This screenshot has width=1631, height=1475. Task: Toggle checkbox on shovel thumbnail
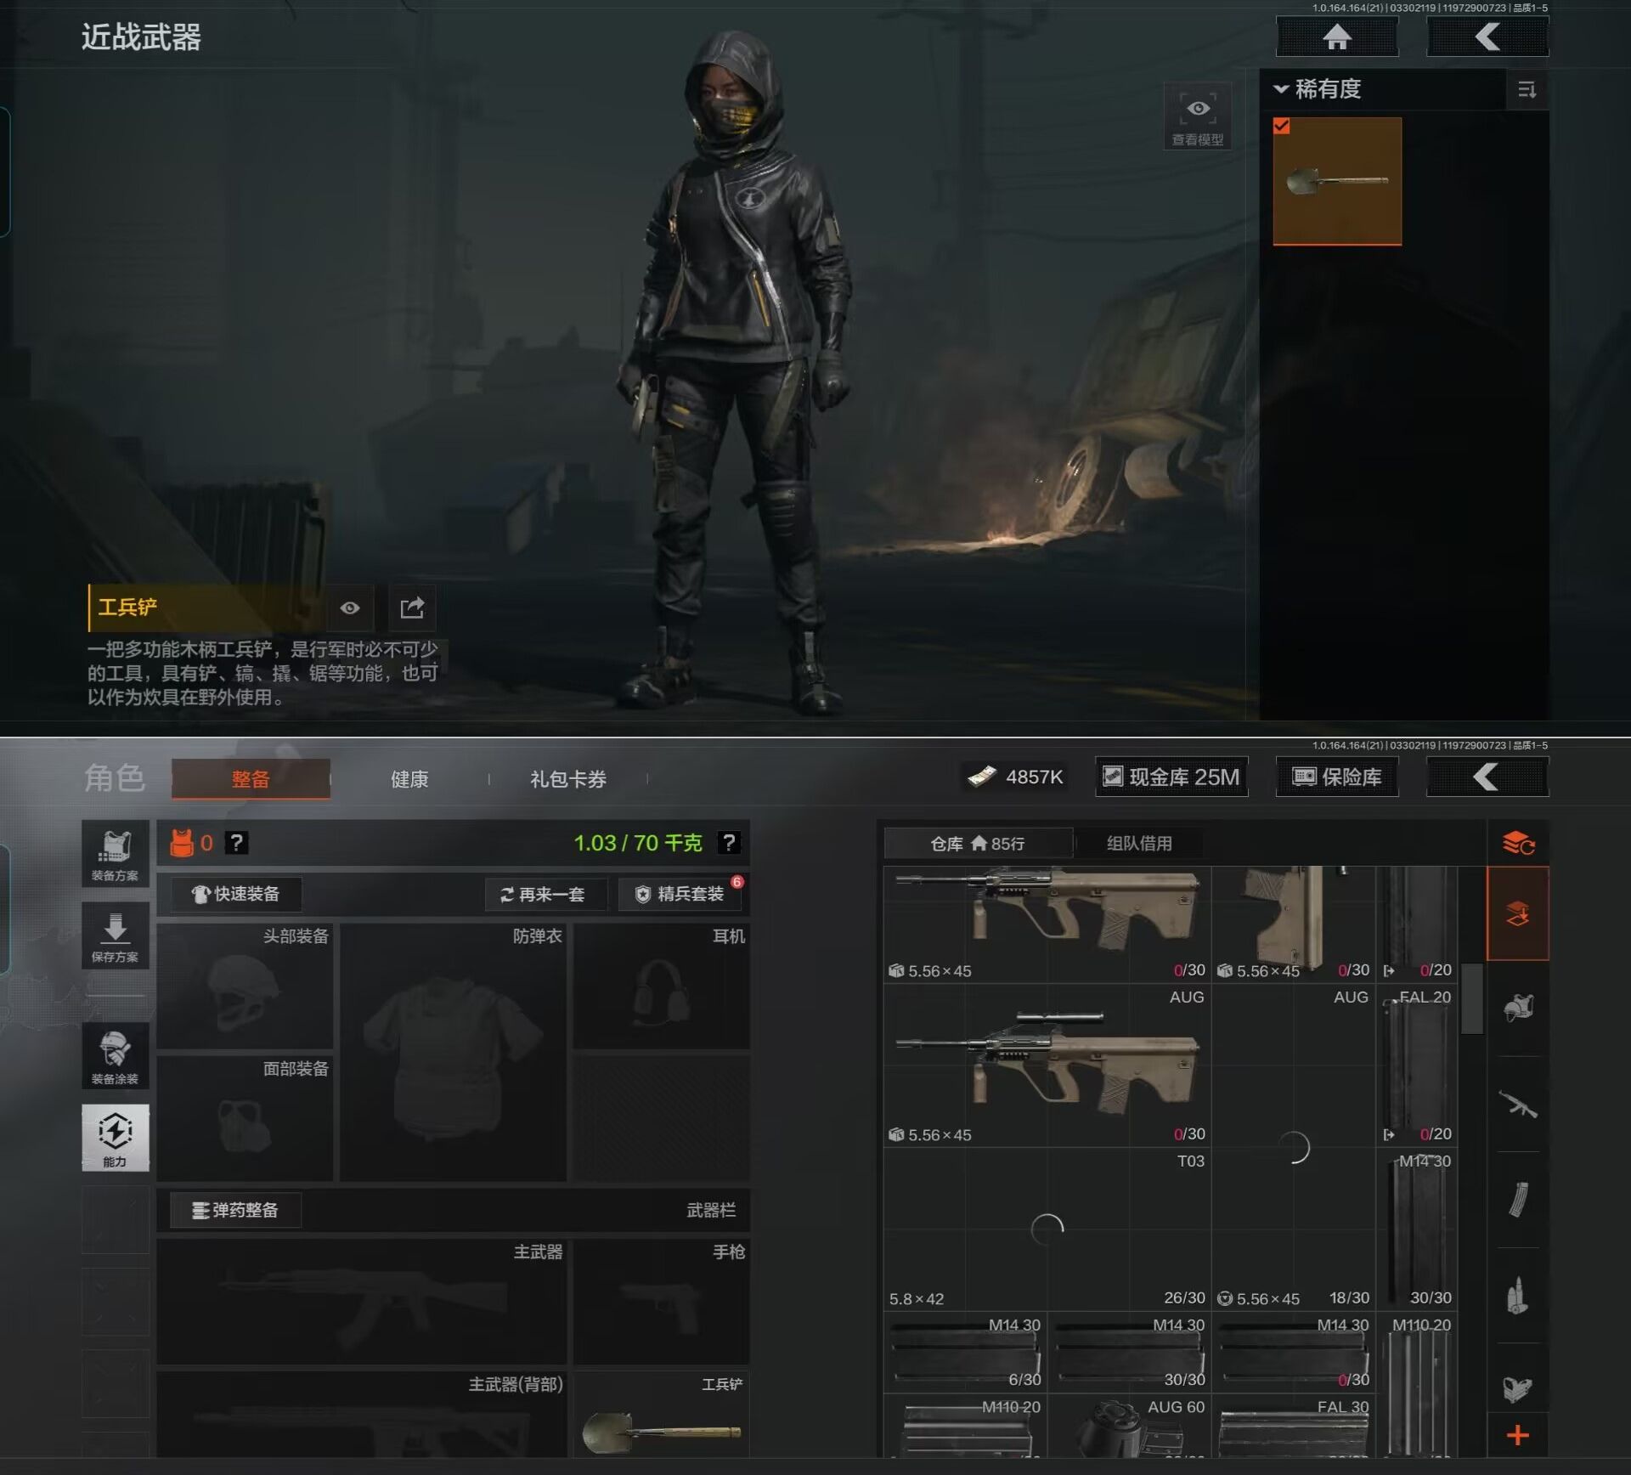click(x=1282, y=127)
